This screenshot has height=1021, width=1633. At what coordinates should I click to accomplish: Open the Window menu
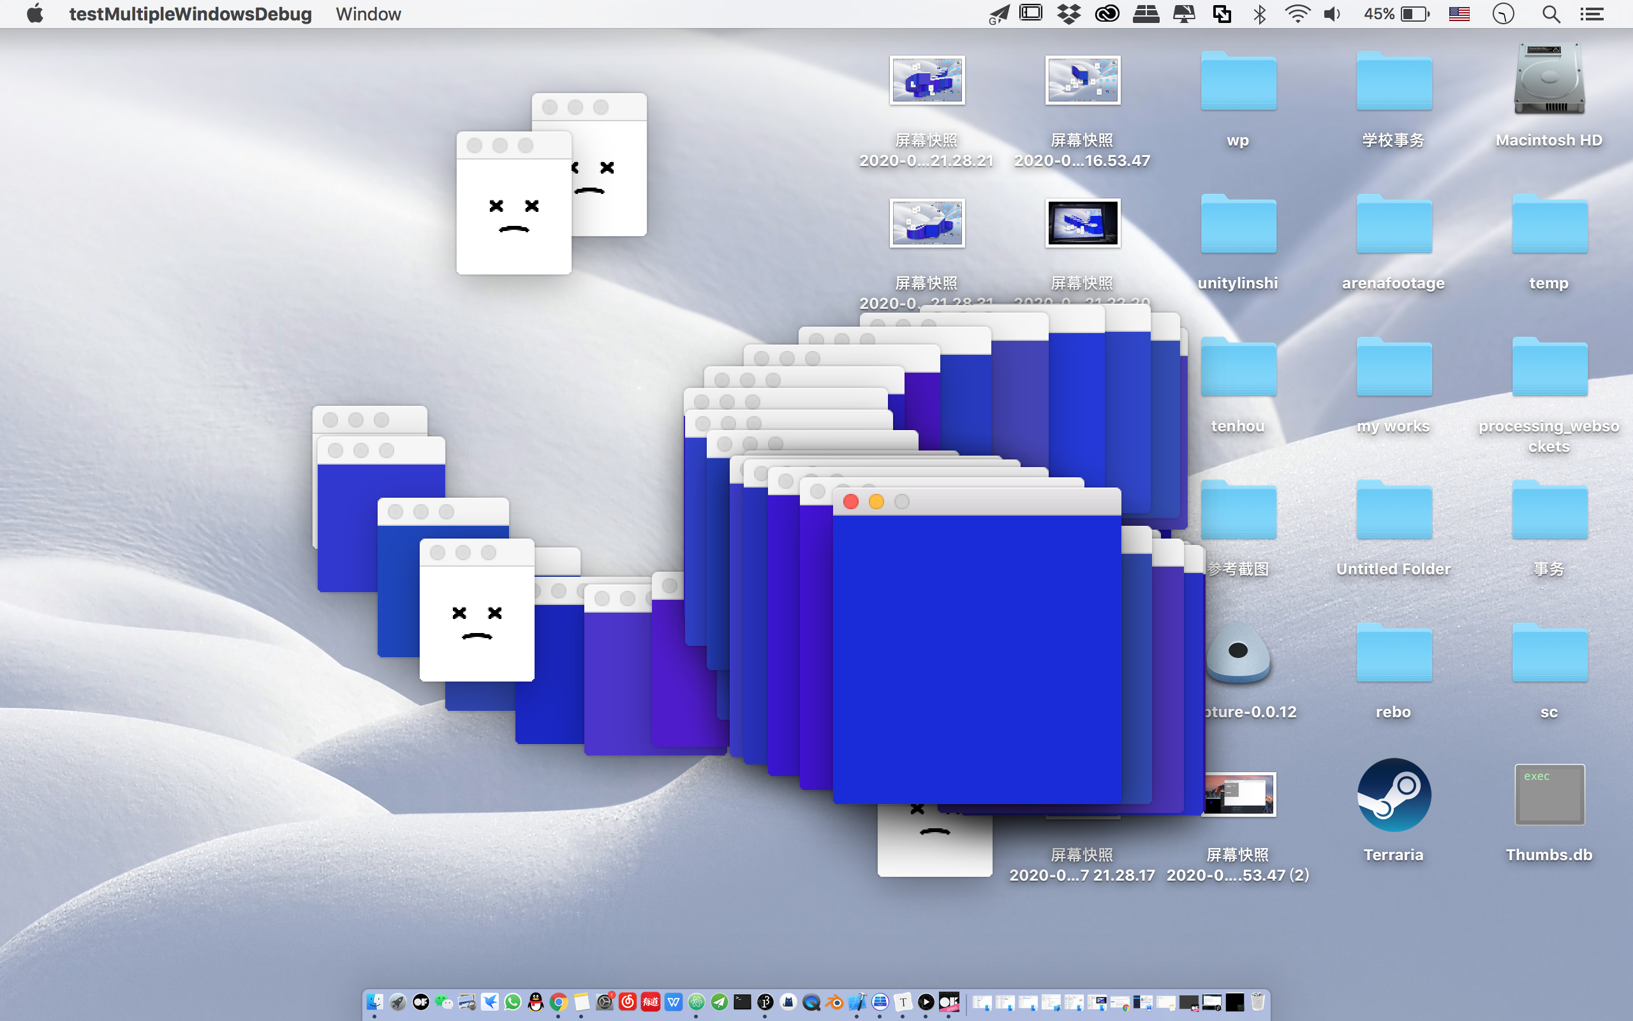coord(369,13)
